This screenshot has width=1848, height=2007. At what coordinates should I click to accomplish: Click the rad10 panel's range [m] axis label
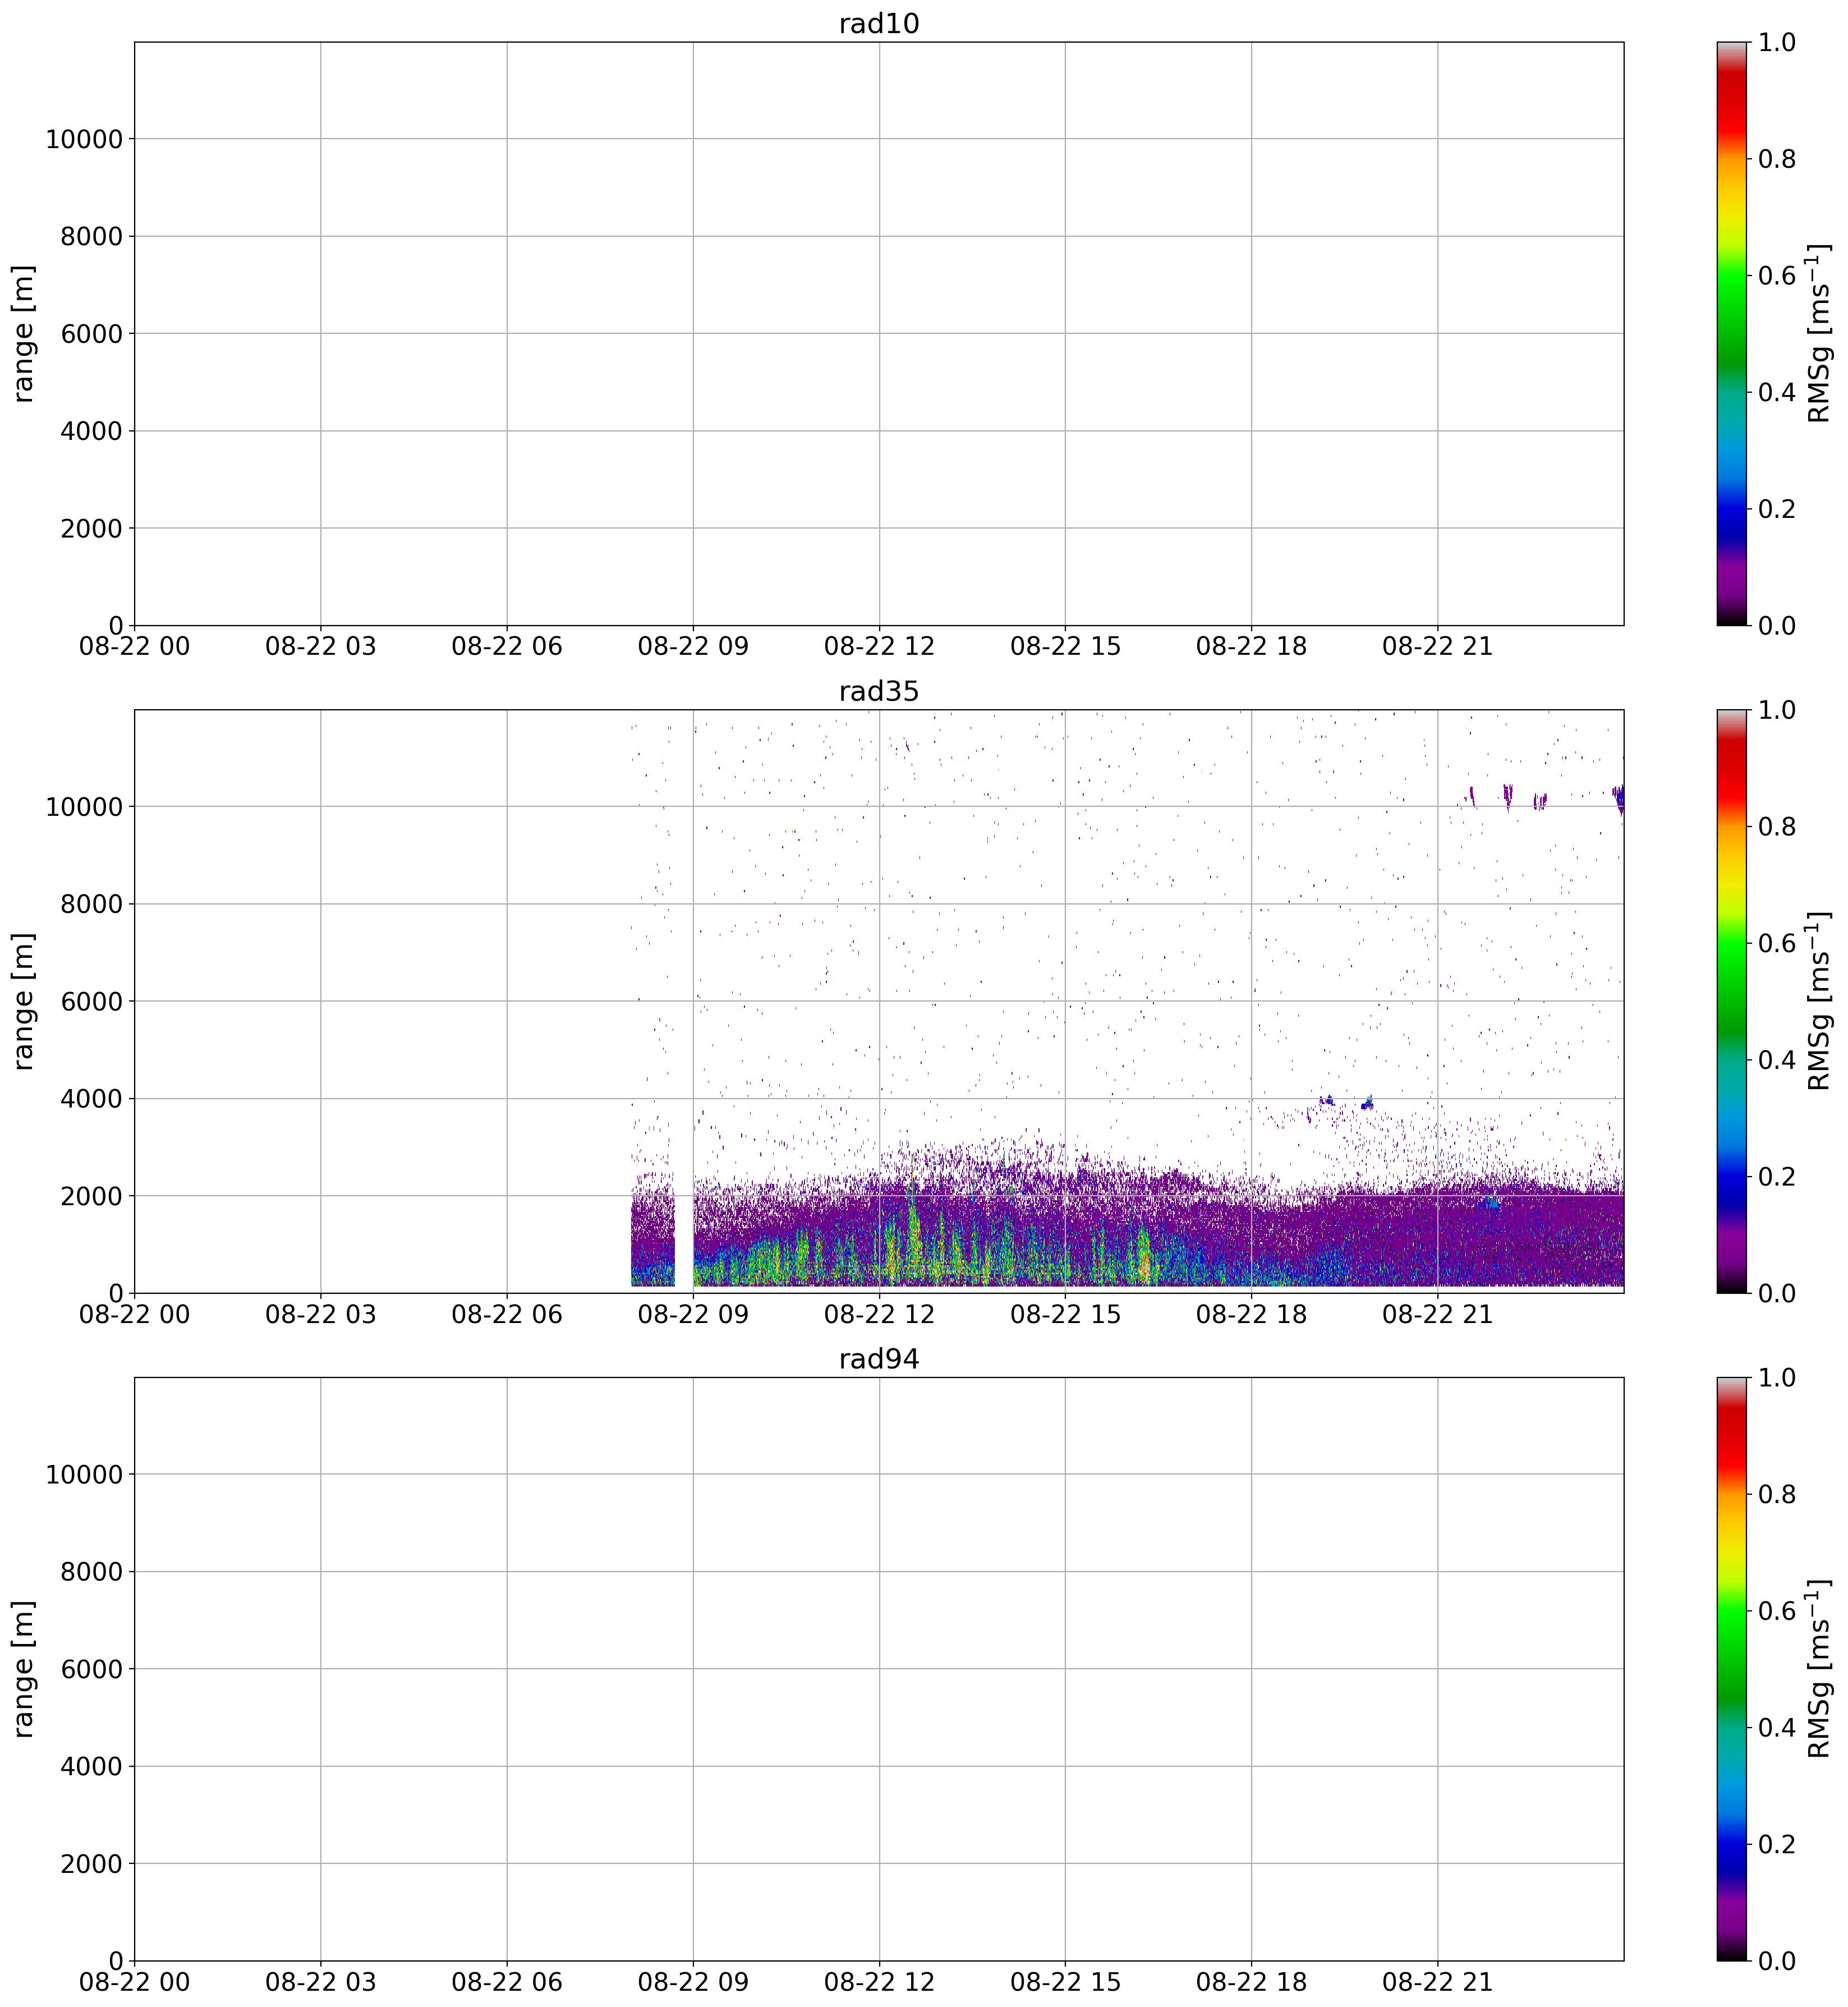pyautogui.click(x=24, y=334)
